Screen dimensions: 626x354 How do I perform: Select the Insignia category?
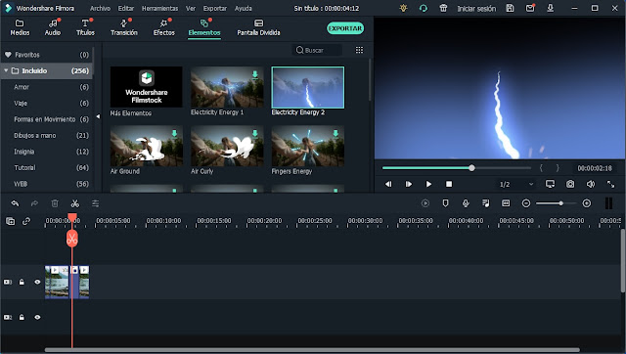pyautogui.click(x=46, y=152)
